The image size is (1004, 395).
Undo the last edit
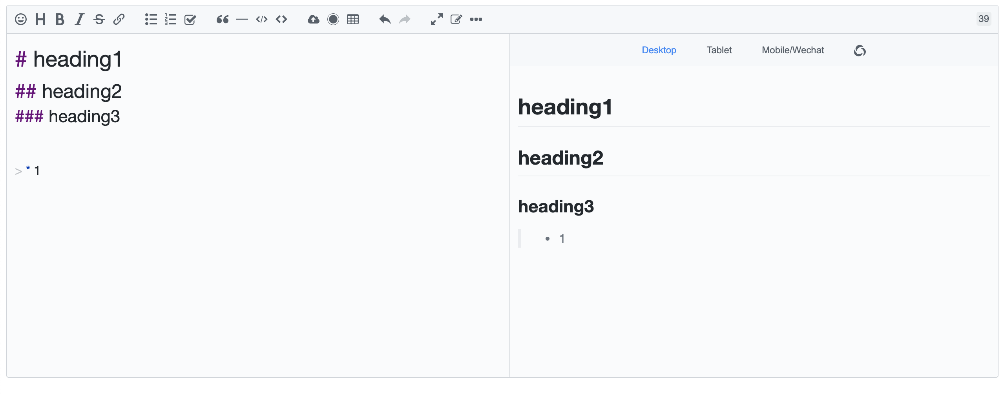tap(385, 19)
